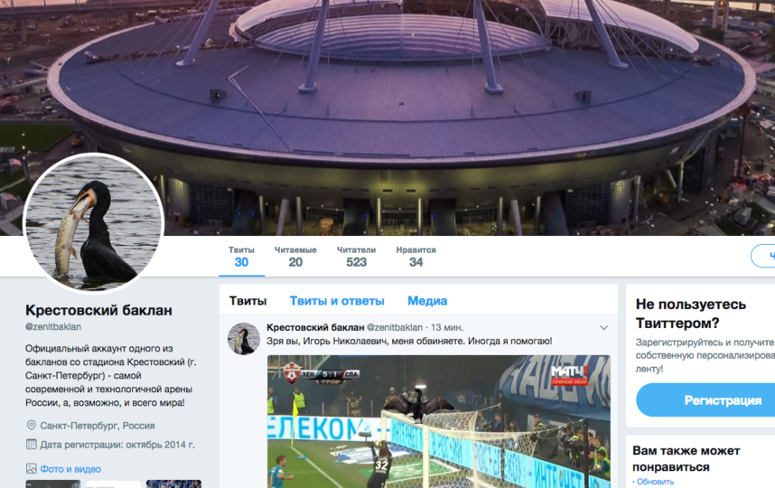
Task: Open the 13 мин. tweet timestamp
Action: (447, 327)
